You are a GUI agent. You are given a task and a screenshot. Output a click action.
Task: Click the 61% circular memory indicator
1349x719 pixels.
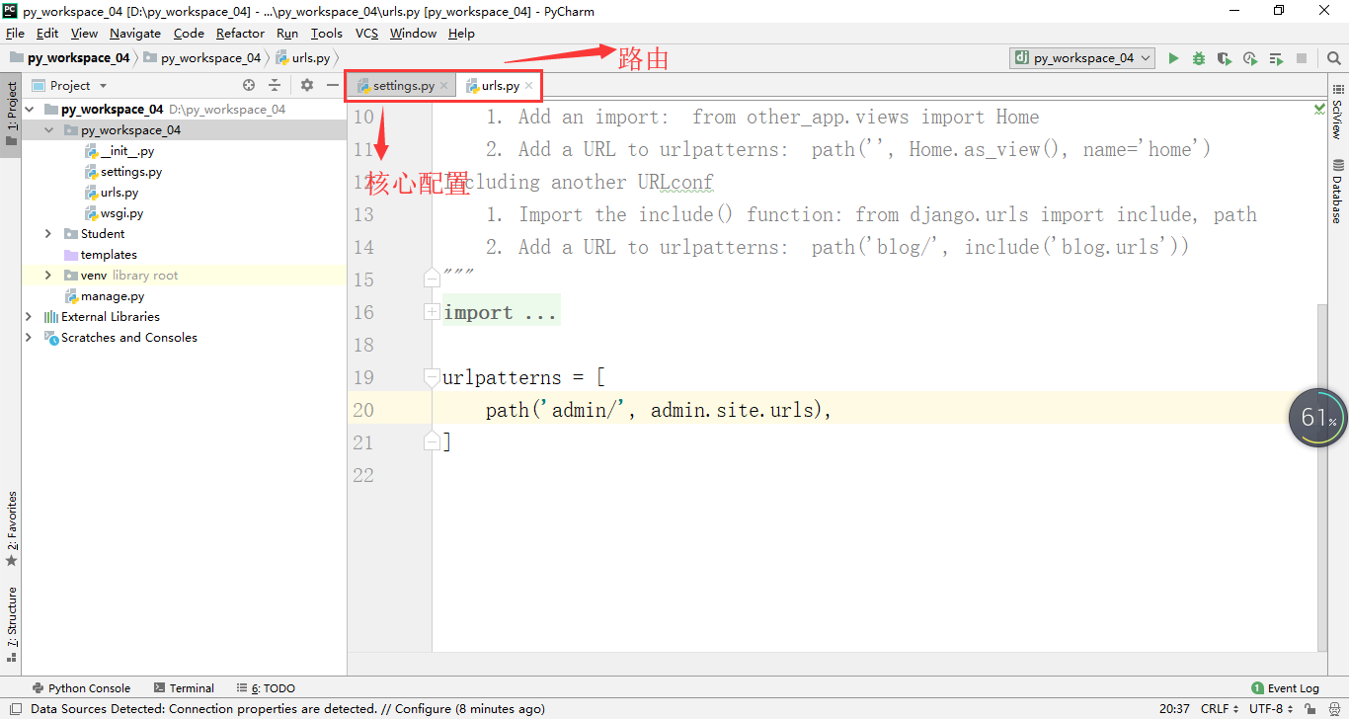1317,418
